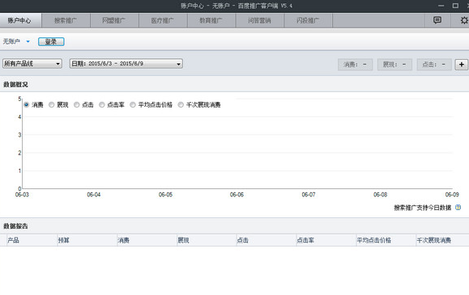Click the 消费 summary indicator button
The image size is (469, 295).
tap(356, 65)
